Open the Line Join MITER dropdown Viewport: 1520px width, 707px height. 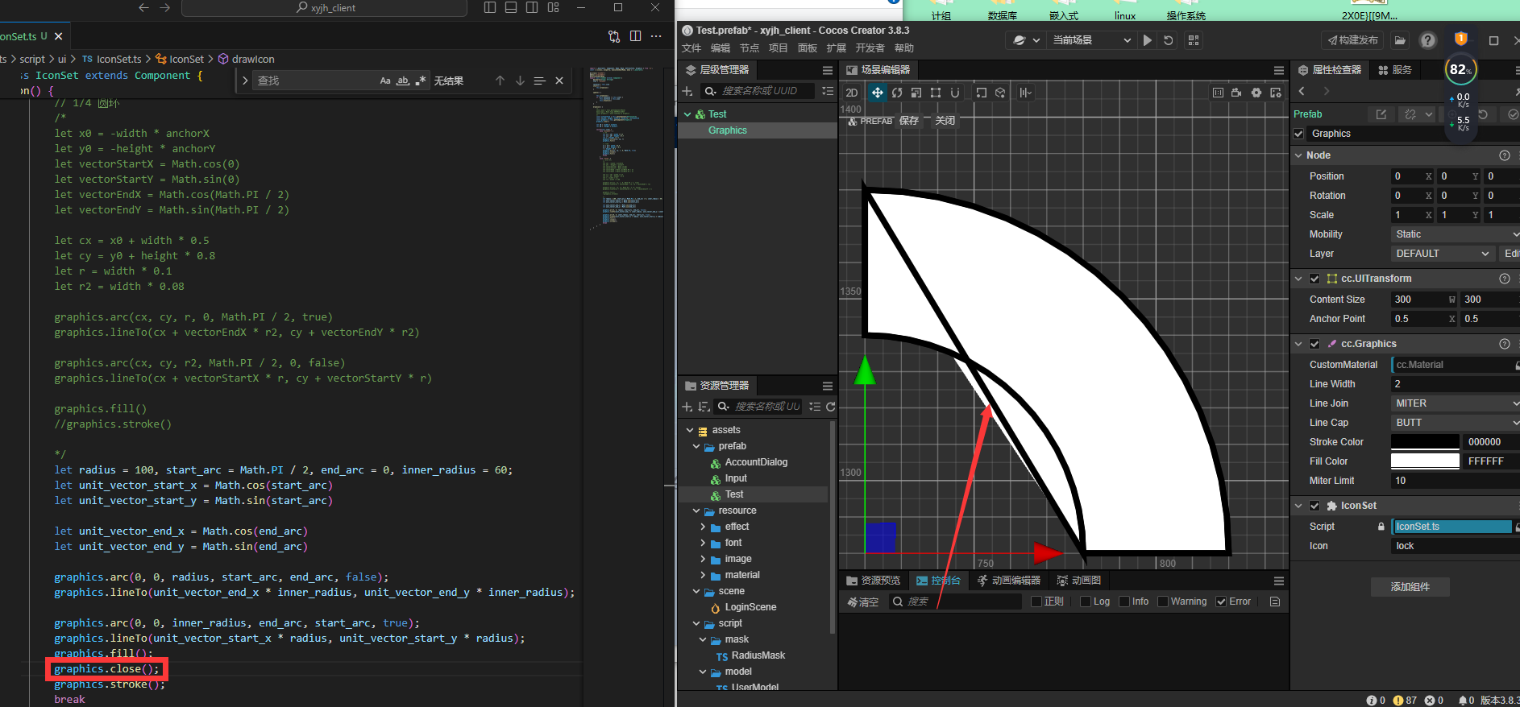(x=1455, y=403)
